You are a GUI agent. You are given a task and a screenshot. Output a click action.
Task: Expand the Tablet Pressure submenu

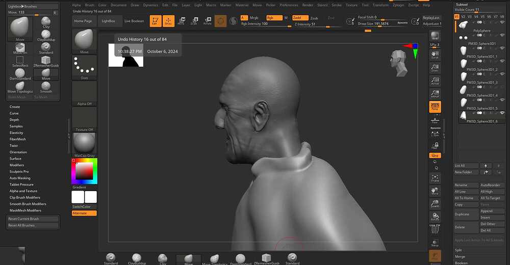21,184
